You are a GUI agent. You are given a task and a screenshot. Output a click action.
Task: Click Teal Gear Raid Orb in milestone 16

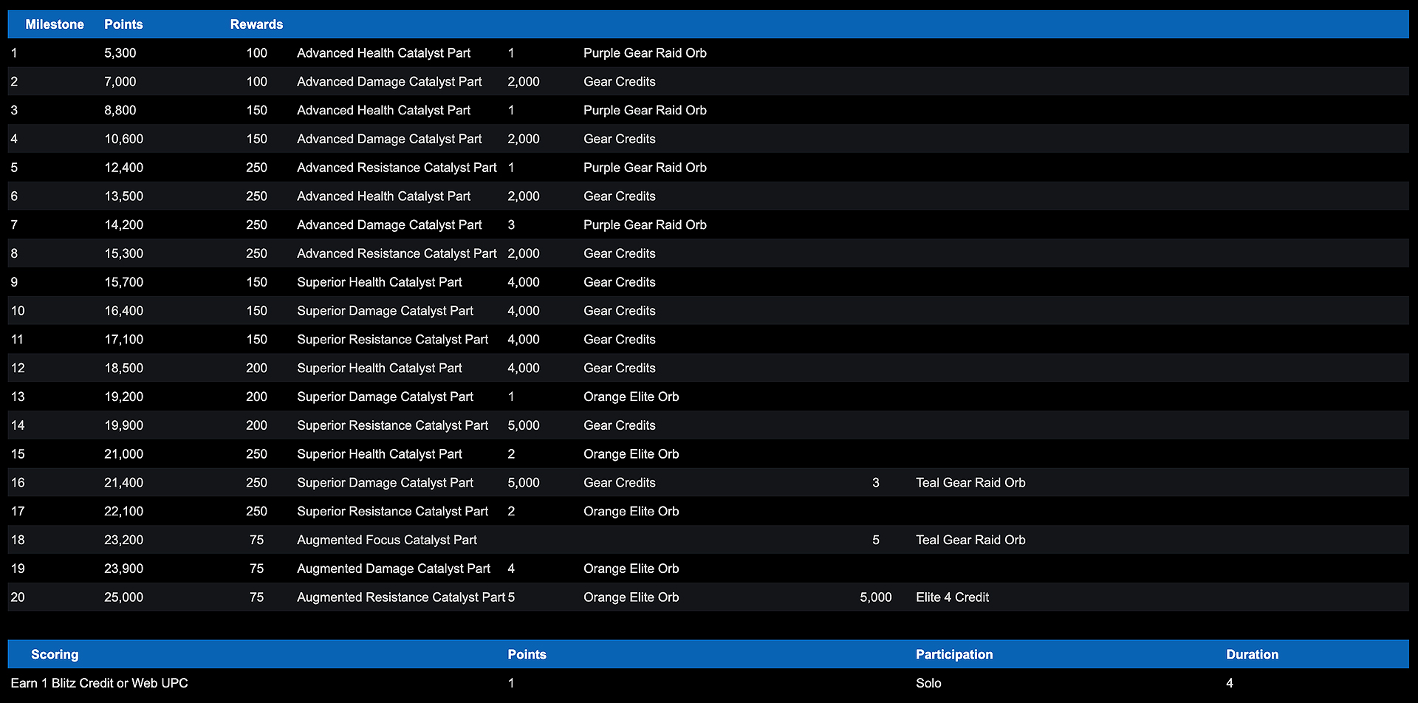[x=970, y=483]
